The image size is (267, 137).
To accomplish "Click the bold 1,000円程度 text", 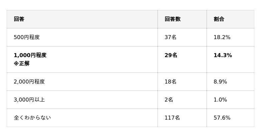I will pos(30,55).
